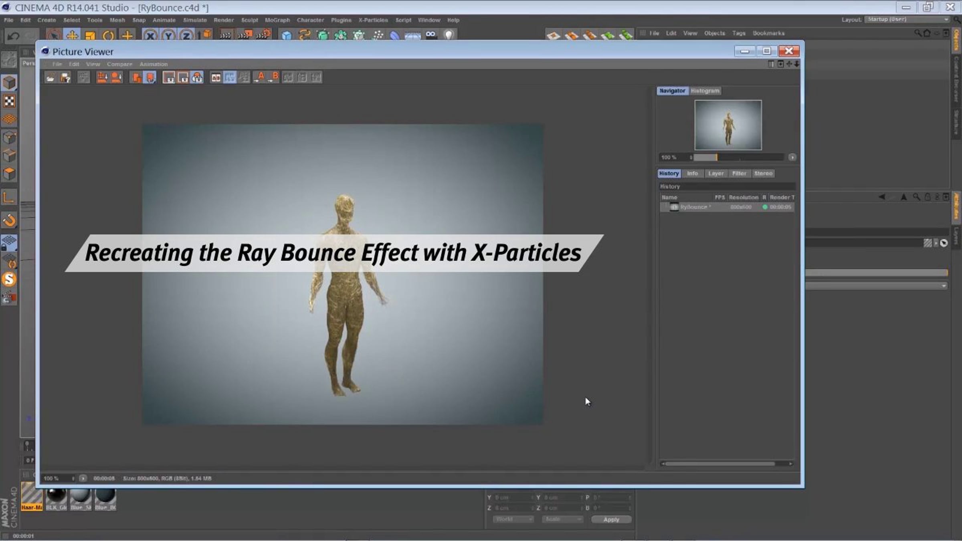Toggle the Z axis lock button
Screen dimensions: 962x541
click(186, 35)
